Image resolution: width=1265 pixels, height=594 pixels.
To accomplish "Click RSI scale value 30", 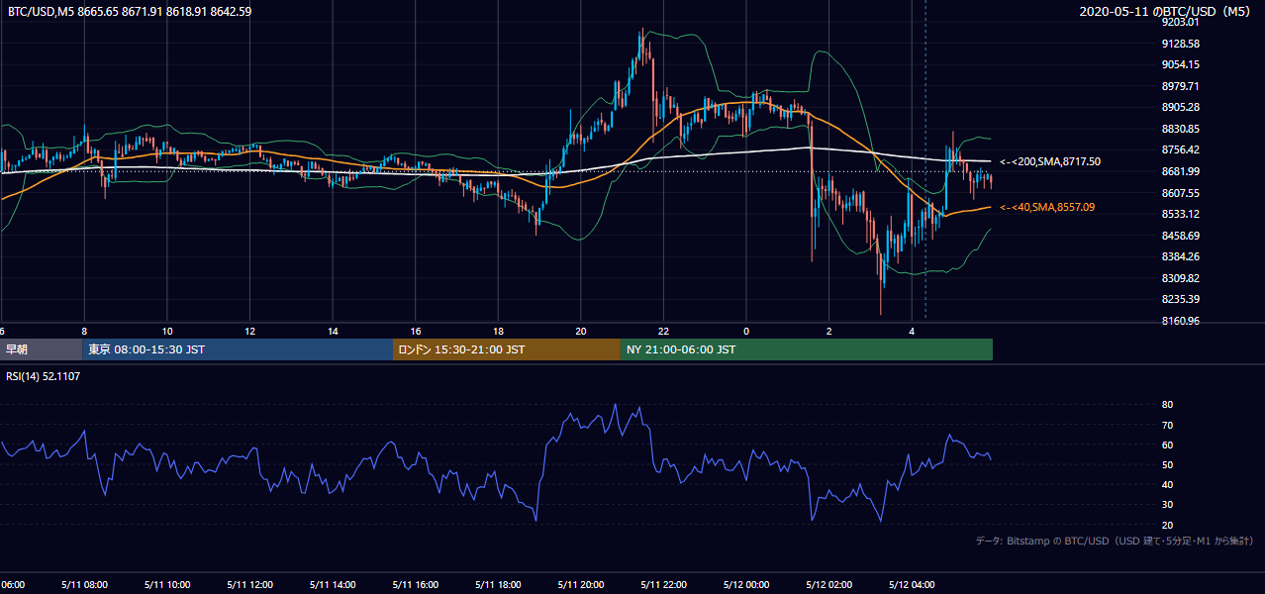I will coord(1167,505).
